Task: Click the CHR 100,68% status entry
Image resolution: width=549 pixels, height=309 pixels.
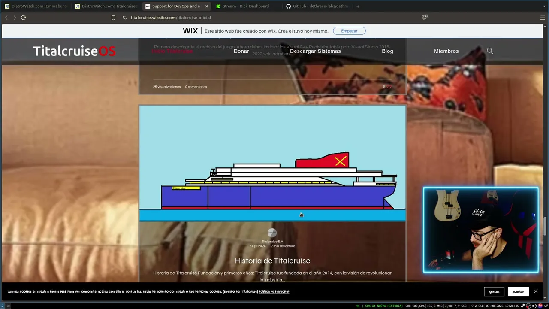Action: [x=415, y=306]
